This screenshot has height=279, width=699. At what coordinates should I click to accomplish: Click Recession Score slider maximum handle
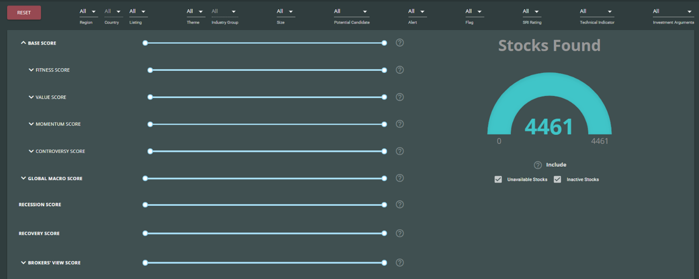(x=384, y=205)
